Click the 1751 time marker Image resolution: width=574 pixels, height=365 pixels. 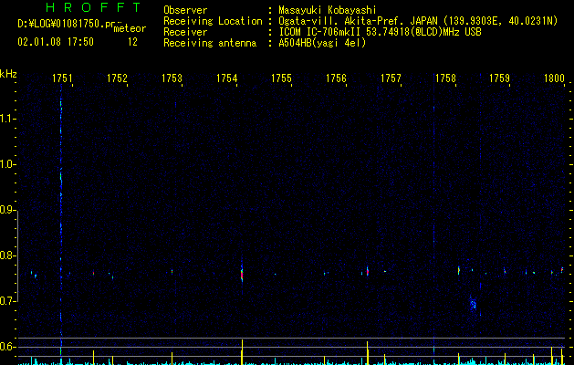[62, 78]
